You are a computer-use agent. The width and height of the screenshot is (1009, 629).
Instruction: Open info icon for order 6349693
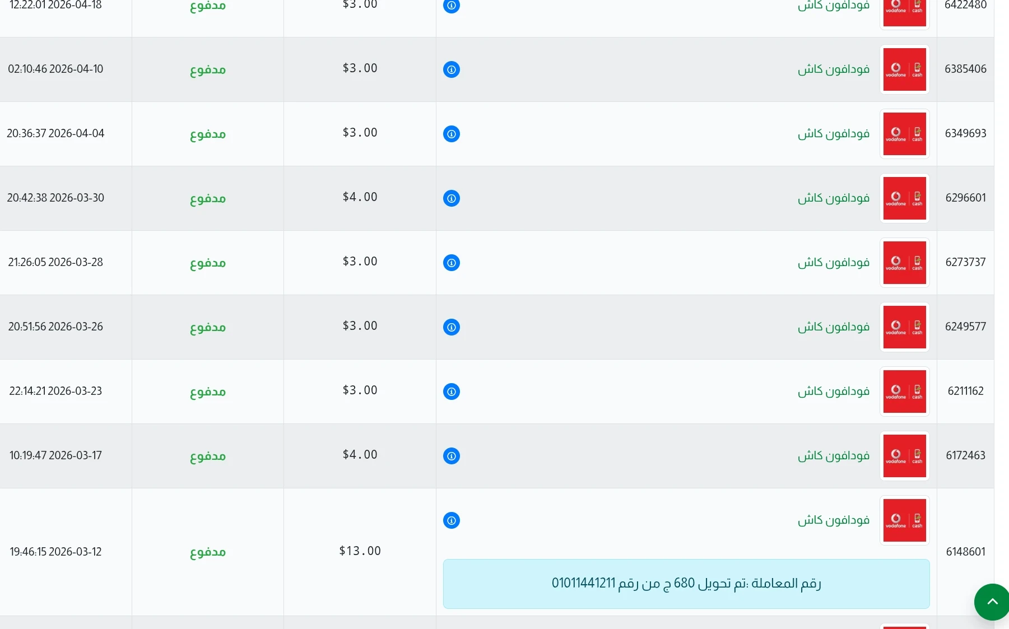[451, 134]
